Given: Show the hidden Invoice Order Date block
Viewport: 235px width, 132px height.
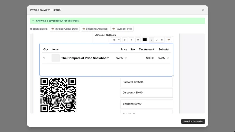Looking at the screenshot, I should click(65, 29).
